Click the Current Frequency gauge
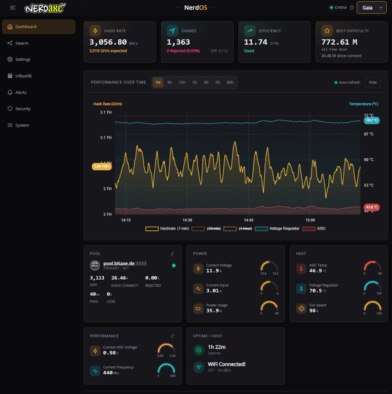 pos(166,370)
